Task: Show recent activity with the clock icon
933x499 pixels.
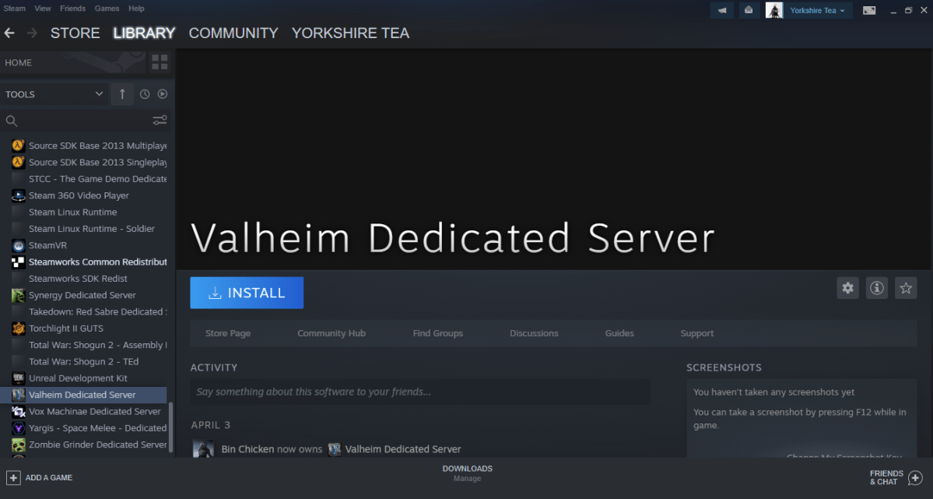Action: pyautogui.click(x=145, y=94)
